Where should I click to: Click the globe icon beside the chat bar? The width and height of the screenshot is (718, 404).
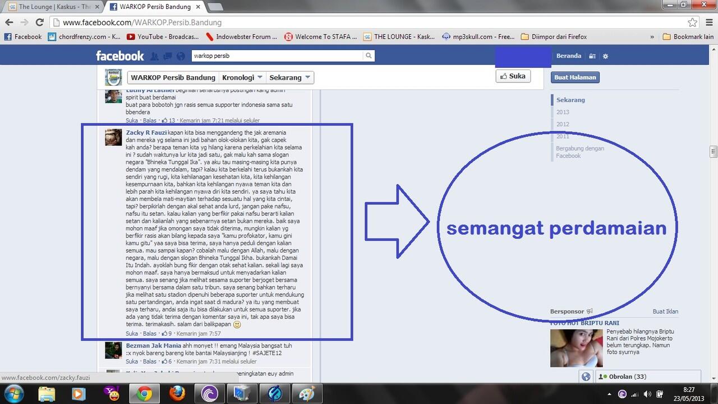pos(586,377)
